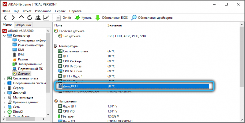
Task: Open Обновления BIOS from toolbar
Action: pos(111,18)
